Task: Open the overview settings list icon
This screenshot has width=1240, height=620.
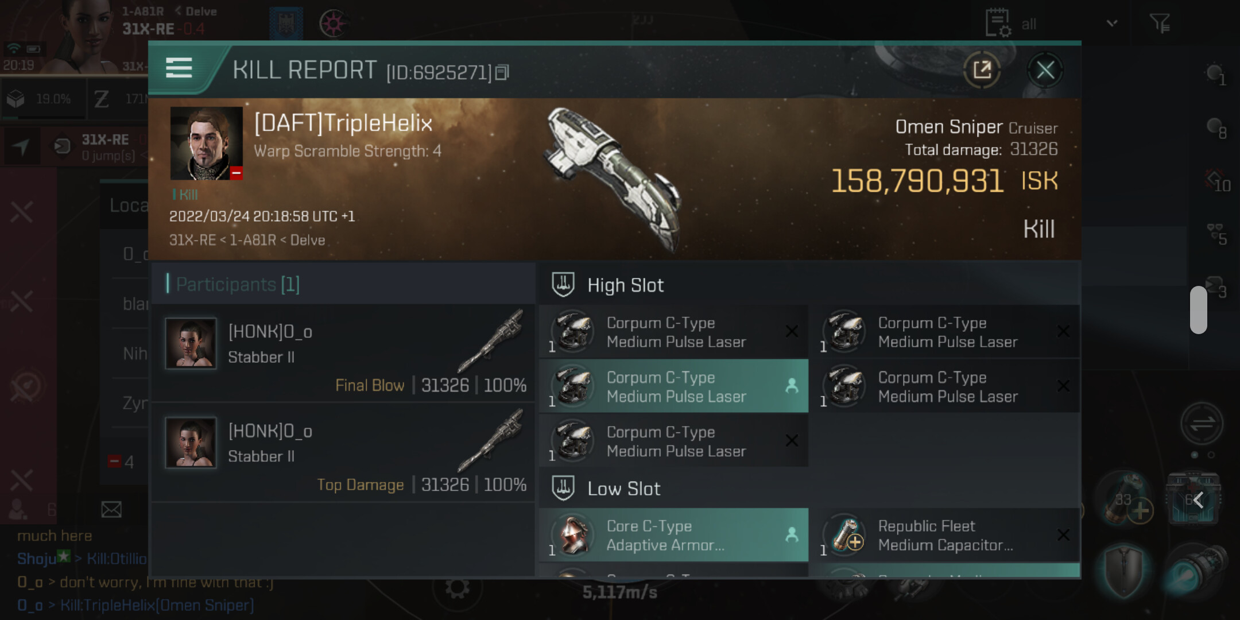Action: 998,24
